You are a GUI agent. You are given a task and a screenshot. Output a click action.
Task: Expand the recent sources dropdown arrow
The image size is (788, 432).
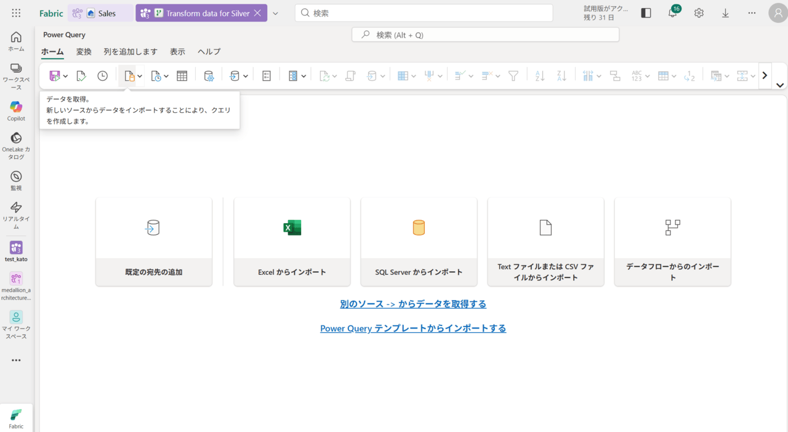[x=166, y=76]
